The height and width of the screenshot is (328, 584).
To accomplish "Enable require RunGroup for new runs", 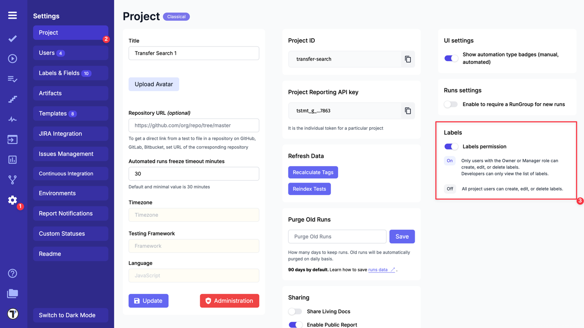I will (451, 104).
